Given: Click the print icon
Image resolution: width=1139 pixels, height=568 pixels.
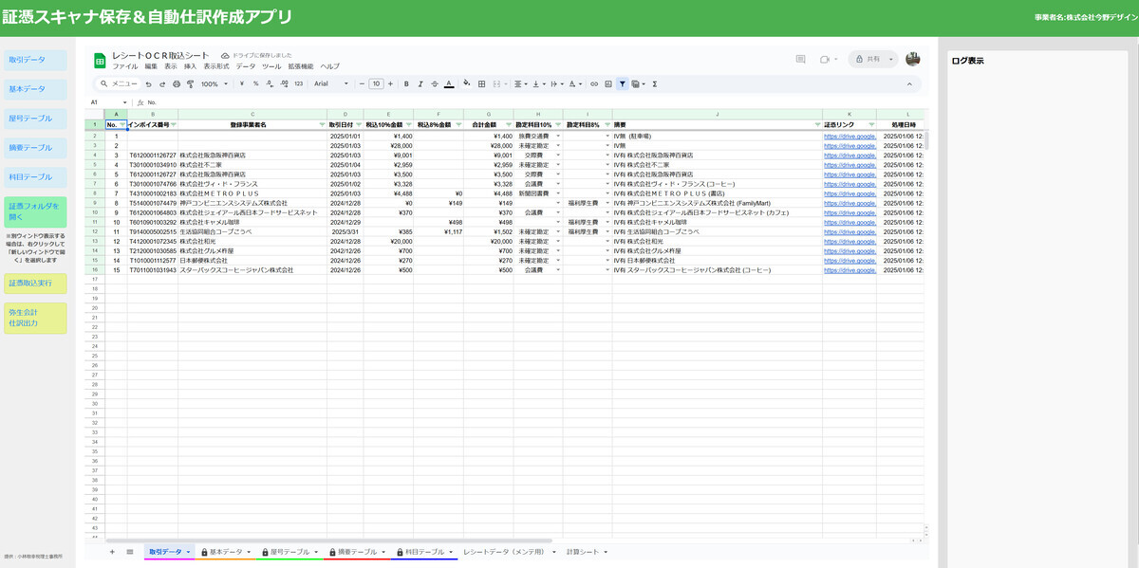Looking at the screenshot, I should click(176, 83).
